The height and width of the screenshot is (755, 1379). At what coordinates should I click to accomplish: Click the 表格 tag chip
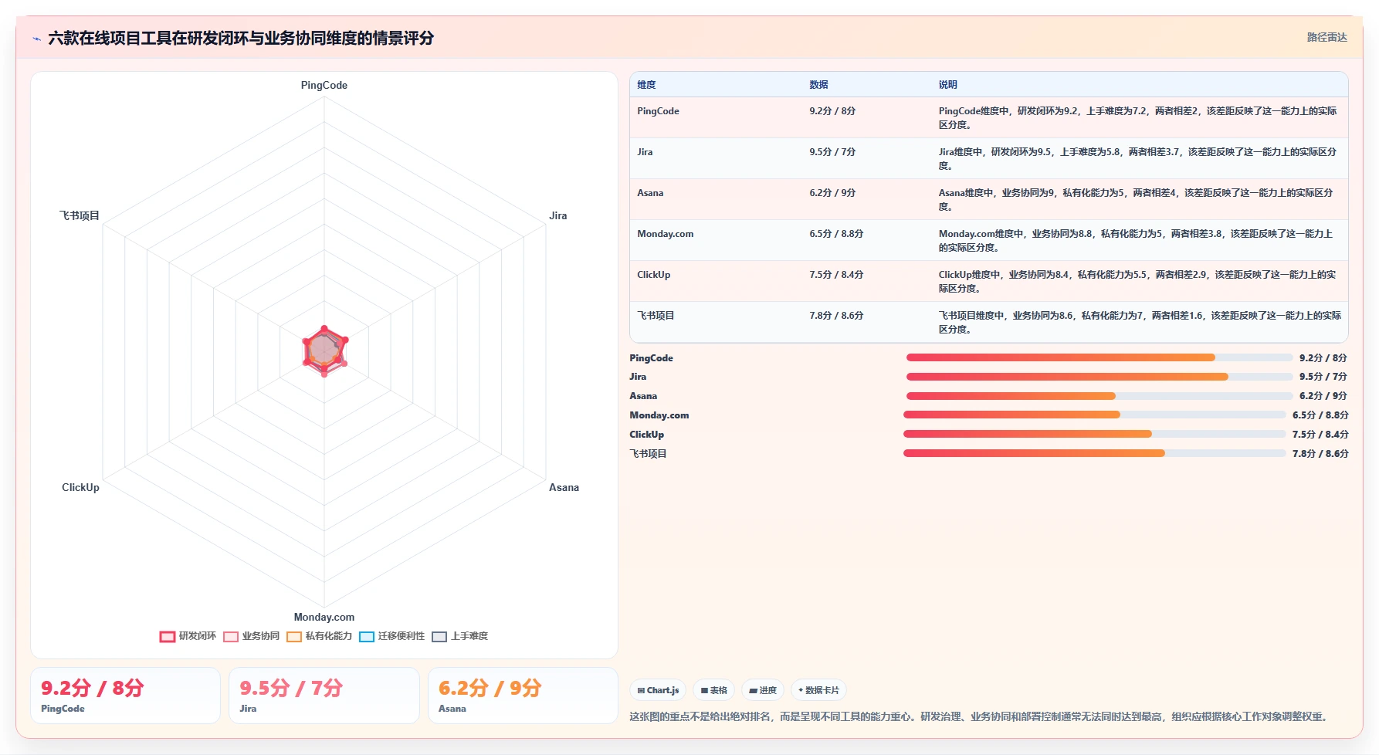713,690
